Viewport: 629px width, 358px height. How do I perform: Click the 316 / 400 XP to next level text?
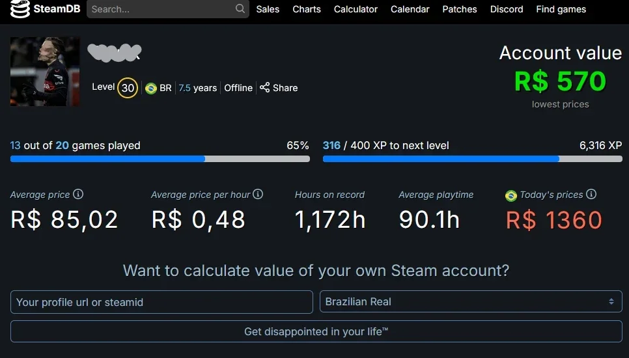pos(386,146)
